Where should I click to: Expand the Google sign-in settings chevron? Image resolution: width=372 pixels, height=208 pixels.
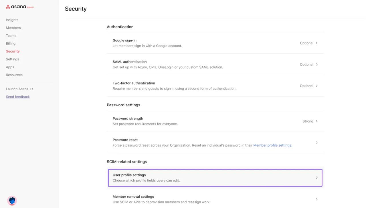(x=317, y=43)
